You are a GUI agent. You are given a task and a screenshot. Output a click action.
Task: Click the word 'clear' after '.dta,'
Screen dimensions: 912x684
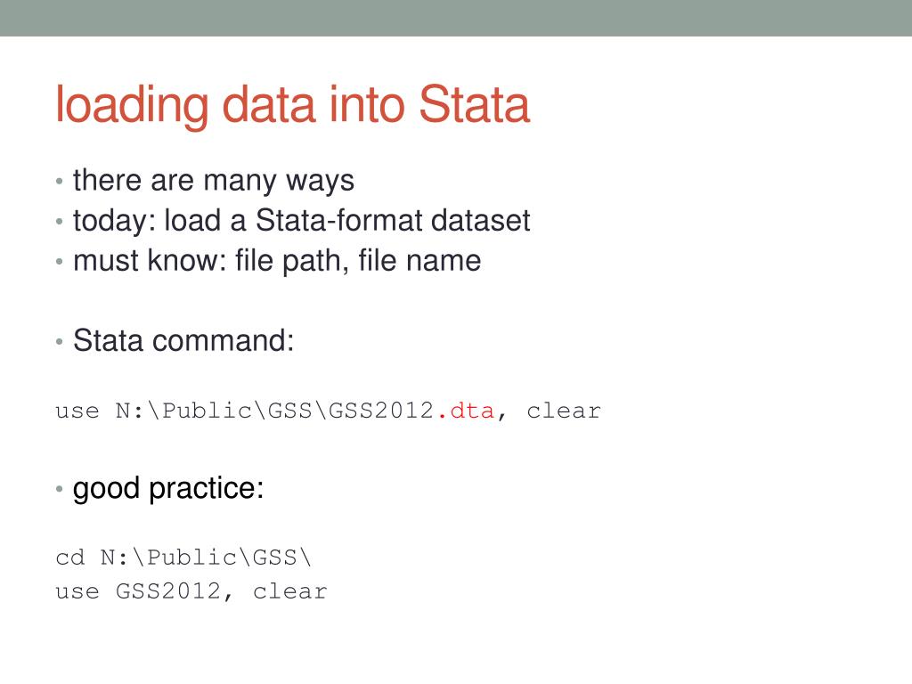[564, 411]
